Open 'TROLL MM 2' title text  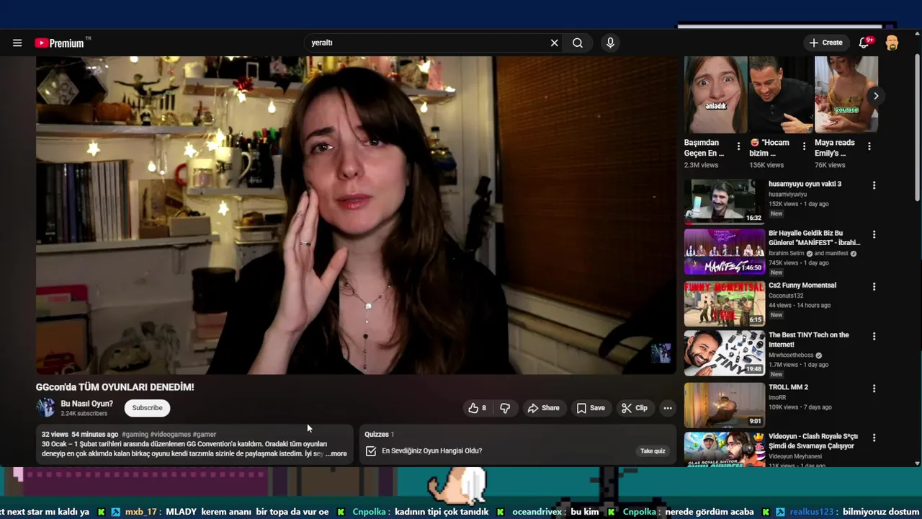click(788, 387)
